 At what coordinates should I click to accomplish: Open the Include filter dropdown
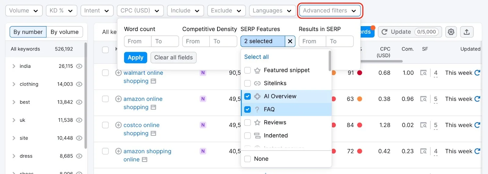coord(185,11)
